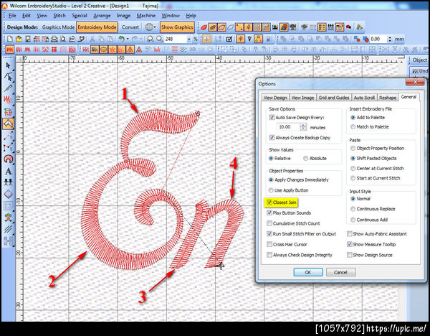Select Absolute show values radio
The height and width of the screenshot is (336, 430).
click(x=305, y=158)
